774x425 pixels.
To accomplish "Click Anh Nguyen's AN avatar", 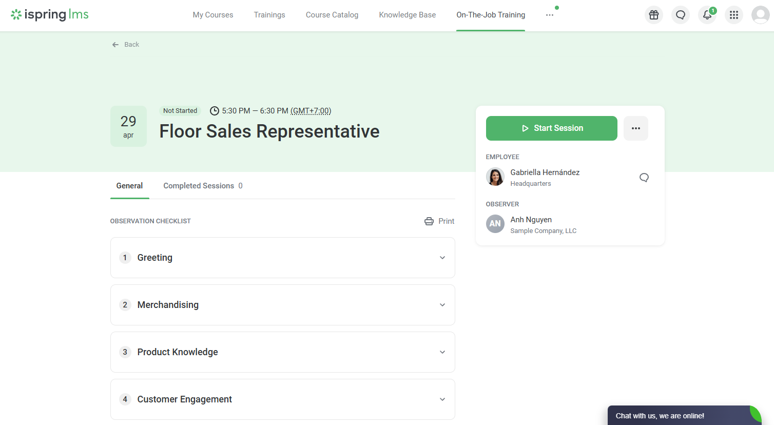I will [x=495, y=224].
